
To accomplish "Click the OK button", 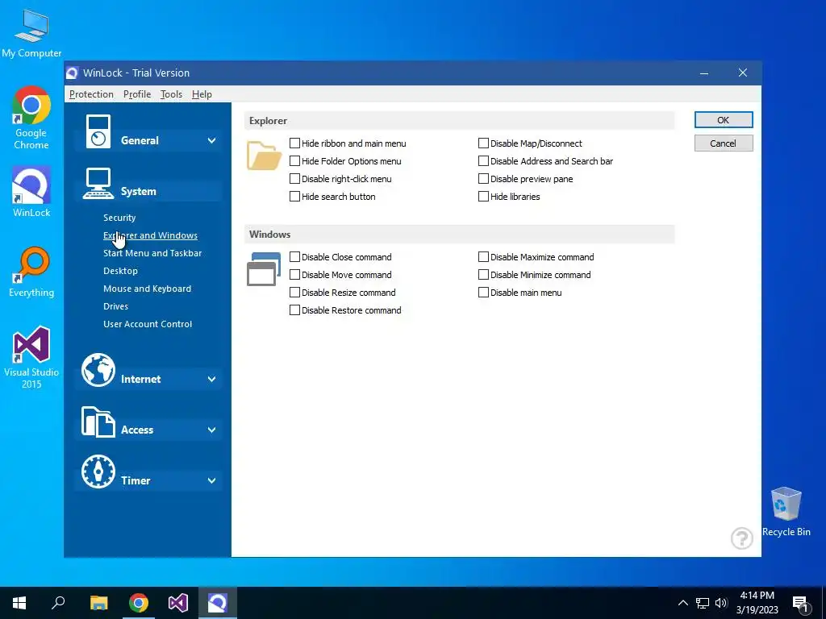I will point(724,120).
